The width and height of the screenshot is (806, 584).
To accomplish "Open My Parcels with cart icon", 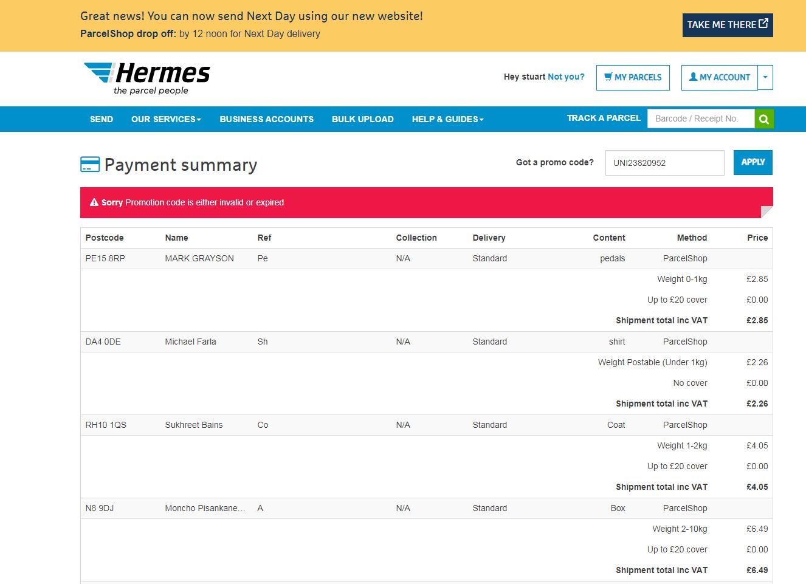I will pyautogui.click(x=632, y=78).
